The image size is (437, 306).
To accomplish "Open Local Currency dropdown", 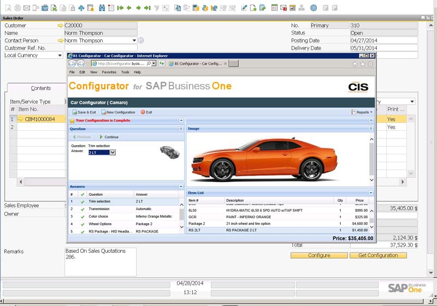I will pos(60,55).
